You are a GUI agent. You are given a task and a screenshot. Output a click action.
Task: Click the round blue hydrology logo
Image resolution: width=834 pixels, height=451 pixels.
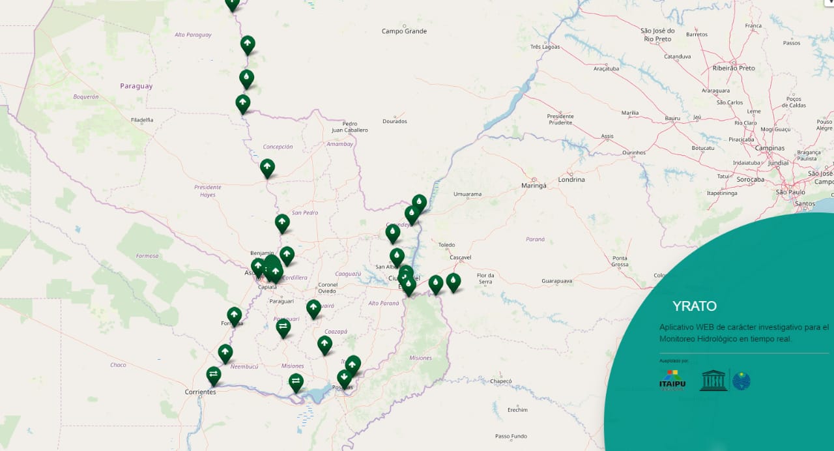741,381
